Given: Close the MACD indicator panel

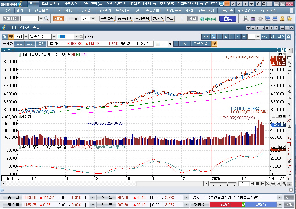Looking at the screenshot, I should click(284, 147).
